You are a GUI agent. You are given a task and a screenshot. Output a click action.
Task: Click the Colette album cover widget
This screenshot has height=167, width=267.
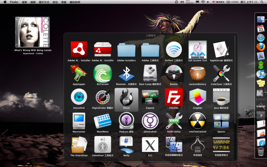[33, 32]
